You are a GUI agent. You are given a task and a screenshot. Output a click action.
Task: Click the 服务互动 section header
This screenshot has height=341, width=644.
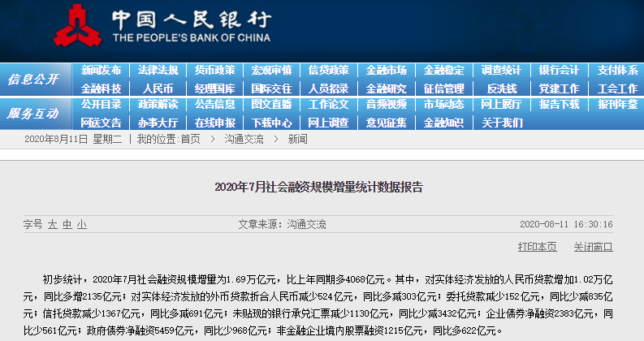pos(33,114)
